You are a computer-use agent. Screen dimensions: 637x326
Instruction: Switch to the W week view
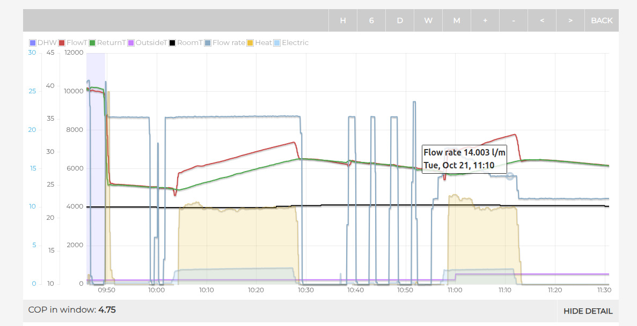(428, 20)
